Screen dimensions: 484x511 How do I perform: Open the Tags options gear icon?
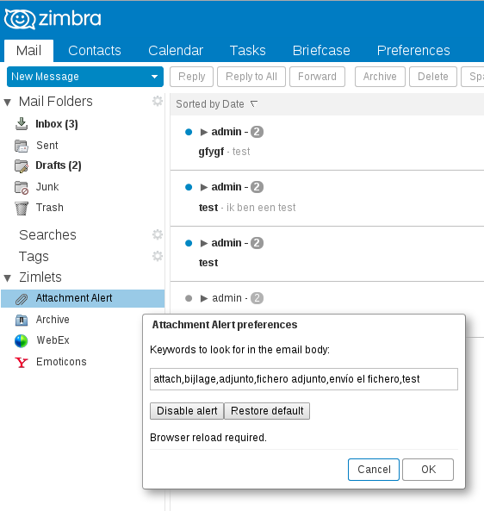coord(158,256)
